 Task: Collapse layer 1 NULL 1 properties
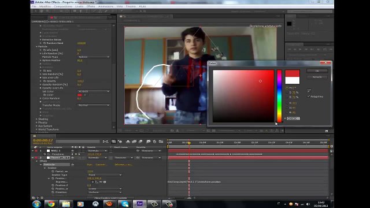coord(32,151)
